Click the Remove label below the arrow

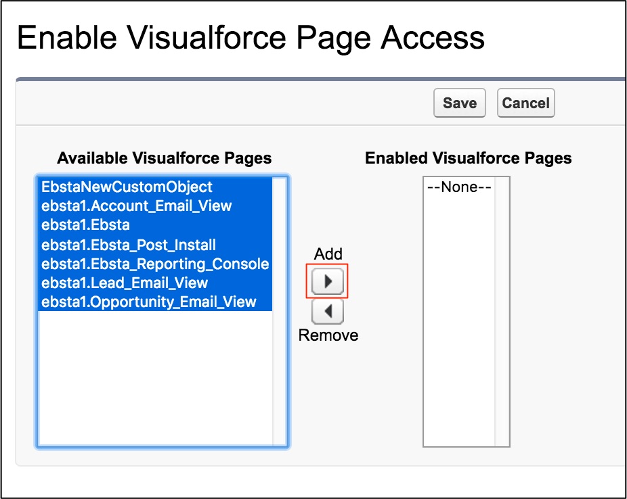click(328, 335)
